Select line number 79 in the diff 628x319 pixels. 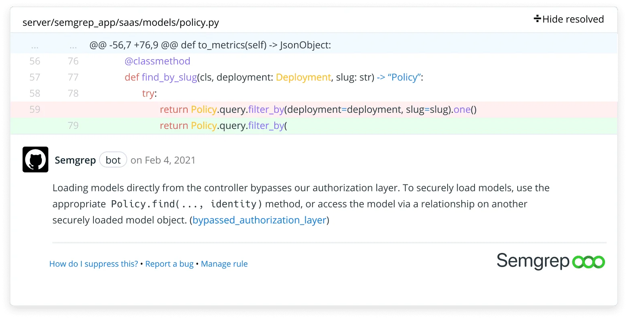click(73, 125)
